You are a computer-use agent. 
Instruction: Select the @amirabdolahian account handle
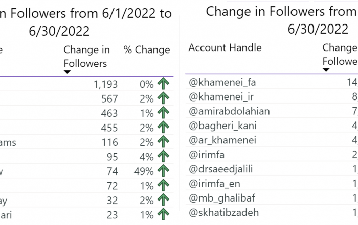[x=229, y=111]
